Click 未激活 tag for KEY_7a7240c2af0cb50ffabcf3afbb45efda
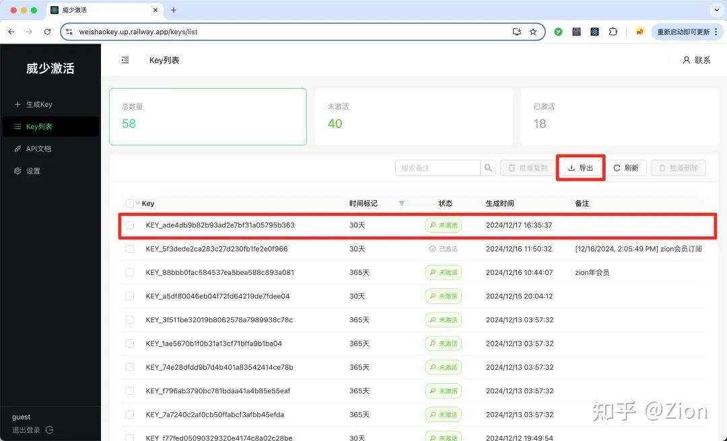 pyautogui.click(x=443, y=414)
